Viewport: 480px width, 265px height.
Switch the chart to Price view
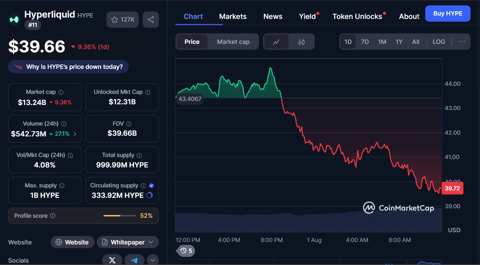[x=192, y=42]
